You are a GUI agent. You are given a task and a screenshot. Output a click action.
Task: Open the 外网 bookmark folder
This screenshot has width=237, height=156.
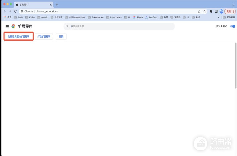[x=164, y=17]
